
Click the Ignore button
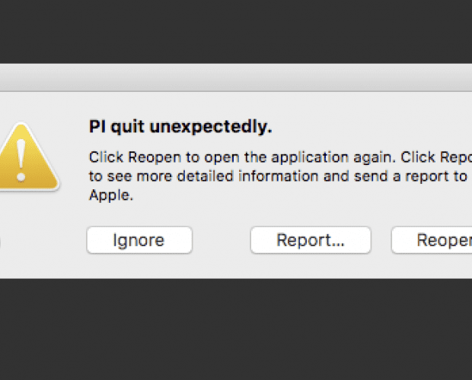pyautogui.click(x=139, y=240)
